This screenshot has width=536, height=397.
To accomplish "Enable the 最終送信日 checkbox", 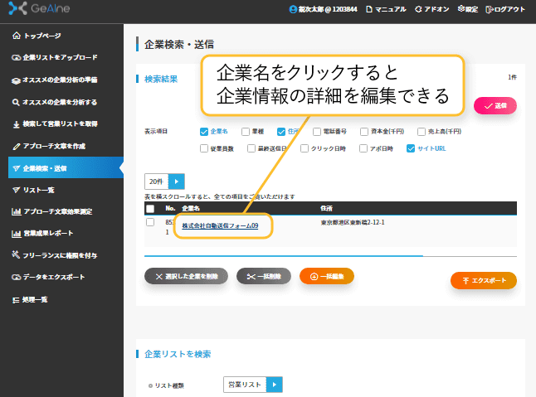I will [251, 148].
